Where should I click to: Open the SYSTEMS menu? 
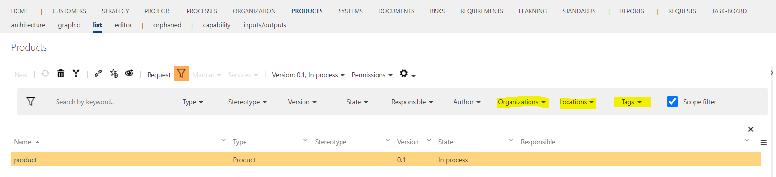pyautogui.click(x=351, y=11)
